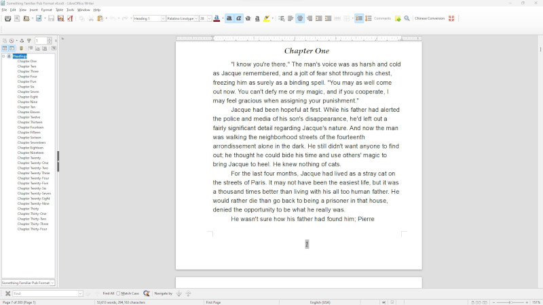Open the Edit menu
The width and height of the screenshot is (543, 305).
tap(13, 10)
